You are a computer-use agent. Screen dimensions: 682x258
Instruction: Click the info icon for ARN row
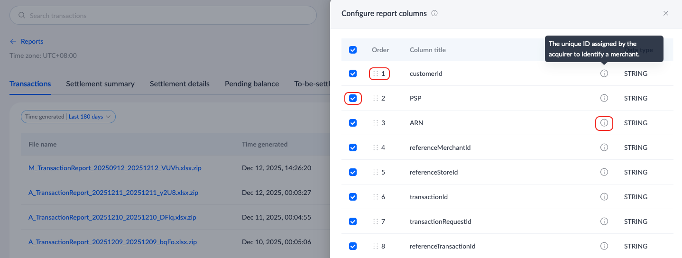[x=604, y=123]
